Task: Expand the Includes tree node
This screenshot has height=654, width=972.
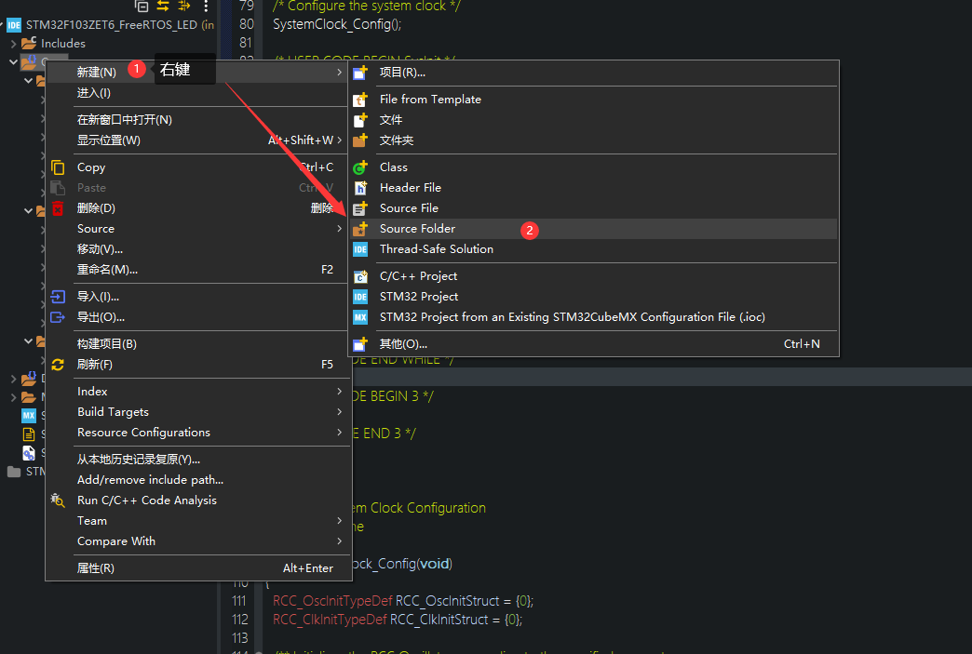Action: [x=13, y=44]
